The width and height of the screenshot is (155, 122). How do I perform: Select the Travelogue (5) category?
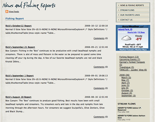pyautogui.click(x=127, y=67)
